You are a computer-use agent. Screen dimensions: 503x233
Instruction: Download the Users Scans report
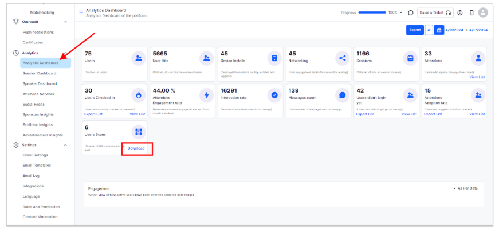(x=136, y=148)
